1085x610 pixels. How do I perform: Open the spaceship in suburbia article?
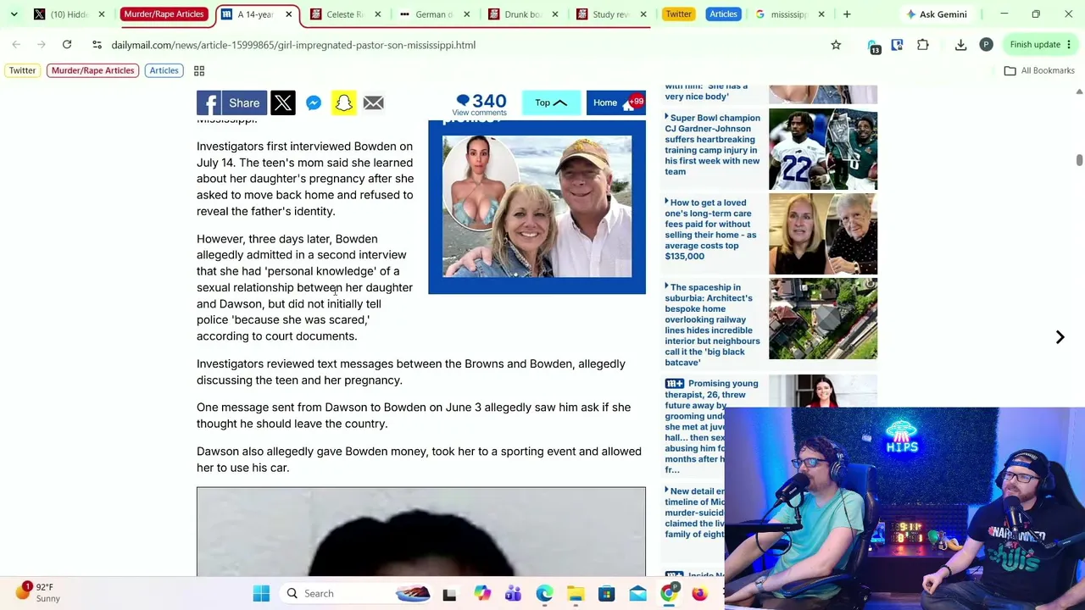(x=712, y=324)
